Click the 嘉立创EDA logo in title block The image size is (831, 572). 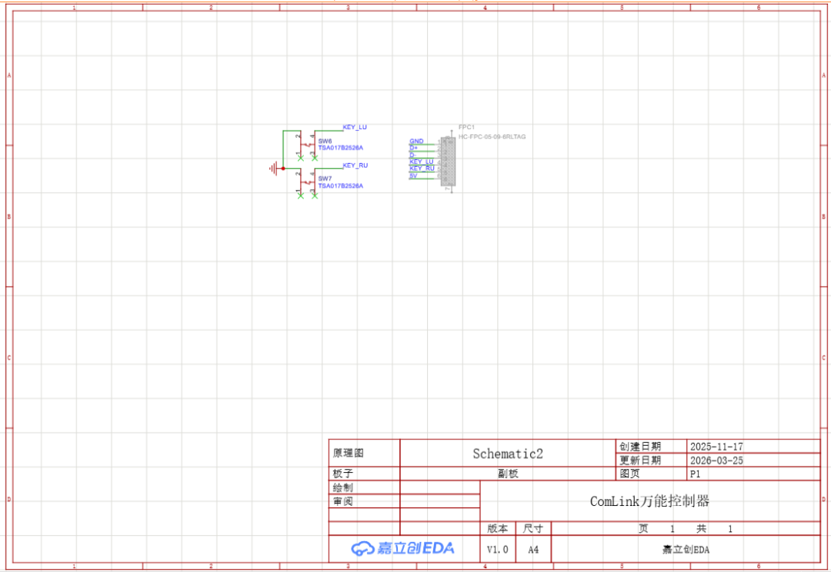(402, 548)
